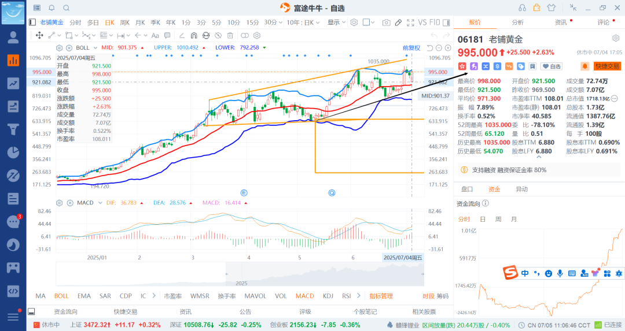
Task: Open the 个股笔记 bottom tab
Action: coord(365,311)
